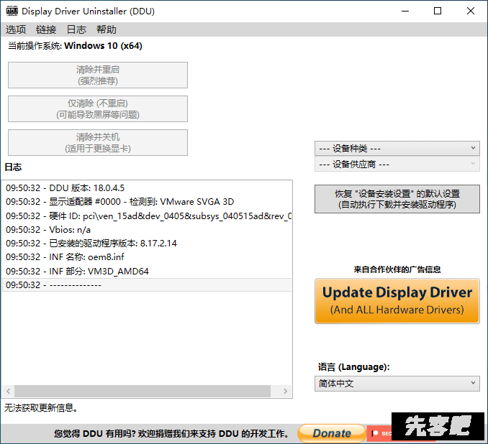This screenshot has height=444, width=488.
Task: Click the Patreon become-a-patron badge
Action: tap(379, 433)
